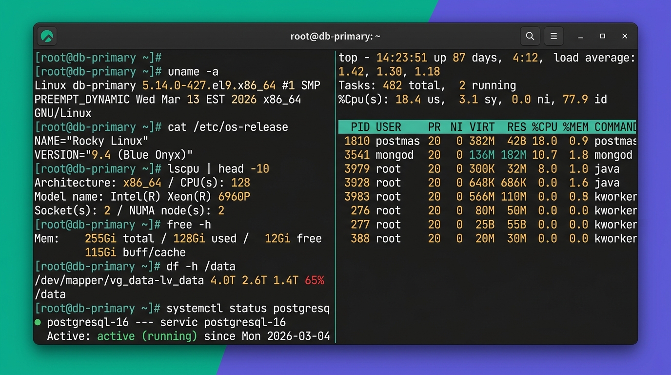This screenshot has height=375, width=671.
Task: Click the 255Gi total memory value
Action: click(x=101, y=239)
